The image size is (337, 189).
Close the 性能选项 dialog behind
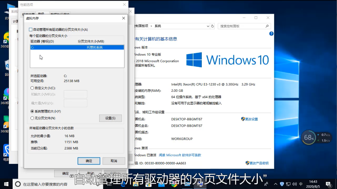[x=124, y=5]
